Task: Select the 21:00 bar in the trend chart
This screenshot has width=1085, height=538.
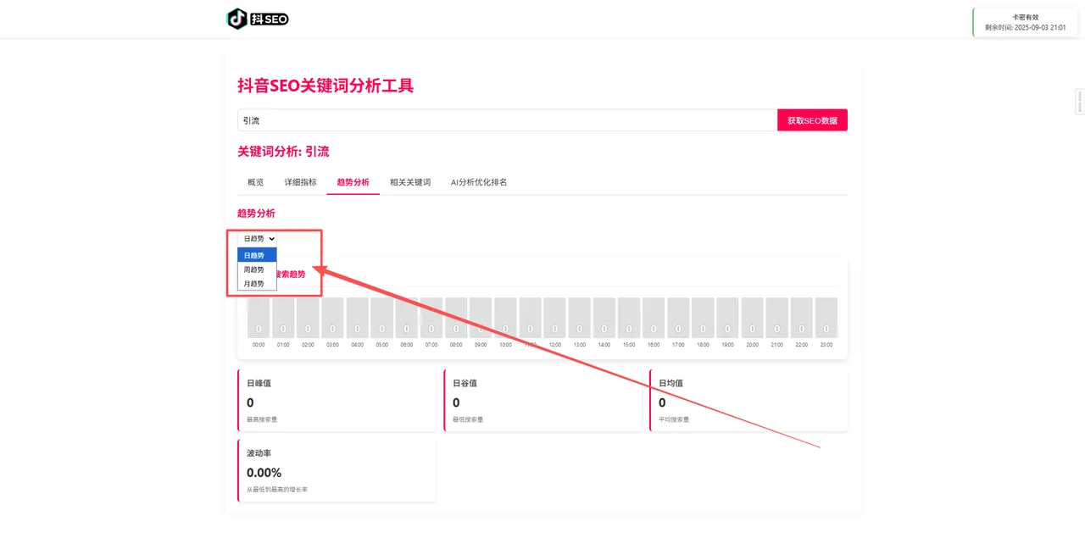Action: coord(776,318)
